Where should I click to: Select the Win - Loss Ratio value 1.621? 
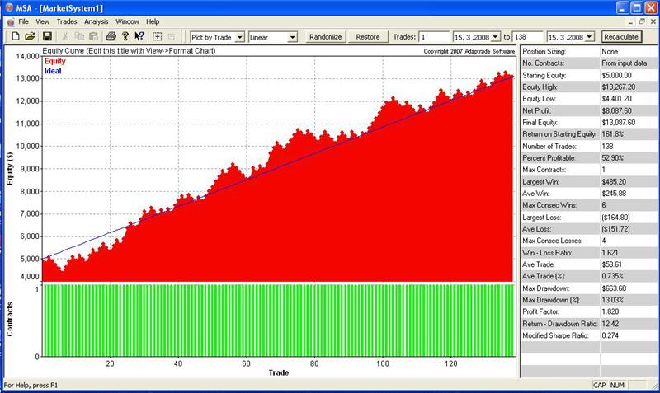pyautogui.click(x=610, y=253)
